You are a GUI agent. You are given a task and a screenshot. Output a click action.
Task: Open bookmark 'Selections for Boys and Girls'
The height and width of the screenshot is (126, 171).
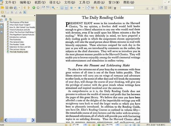pyautogui.click(x=20, y=47)
